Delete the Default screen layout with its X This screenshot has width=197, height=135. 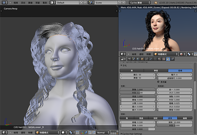(x=85, y=3)
